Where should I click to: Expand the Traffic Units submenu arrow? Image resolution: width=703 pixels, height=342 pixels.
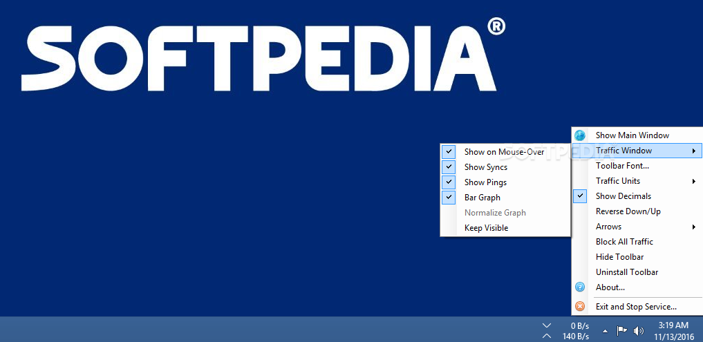(x=694, y=181)
